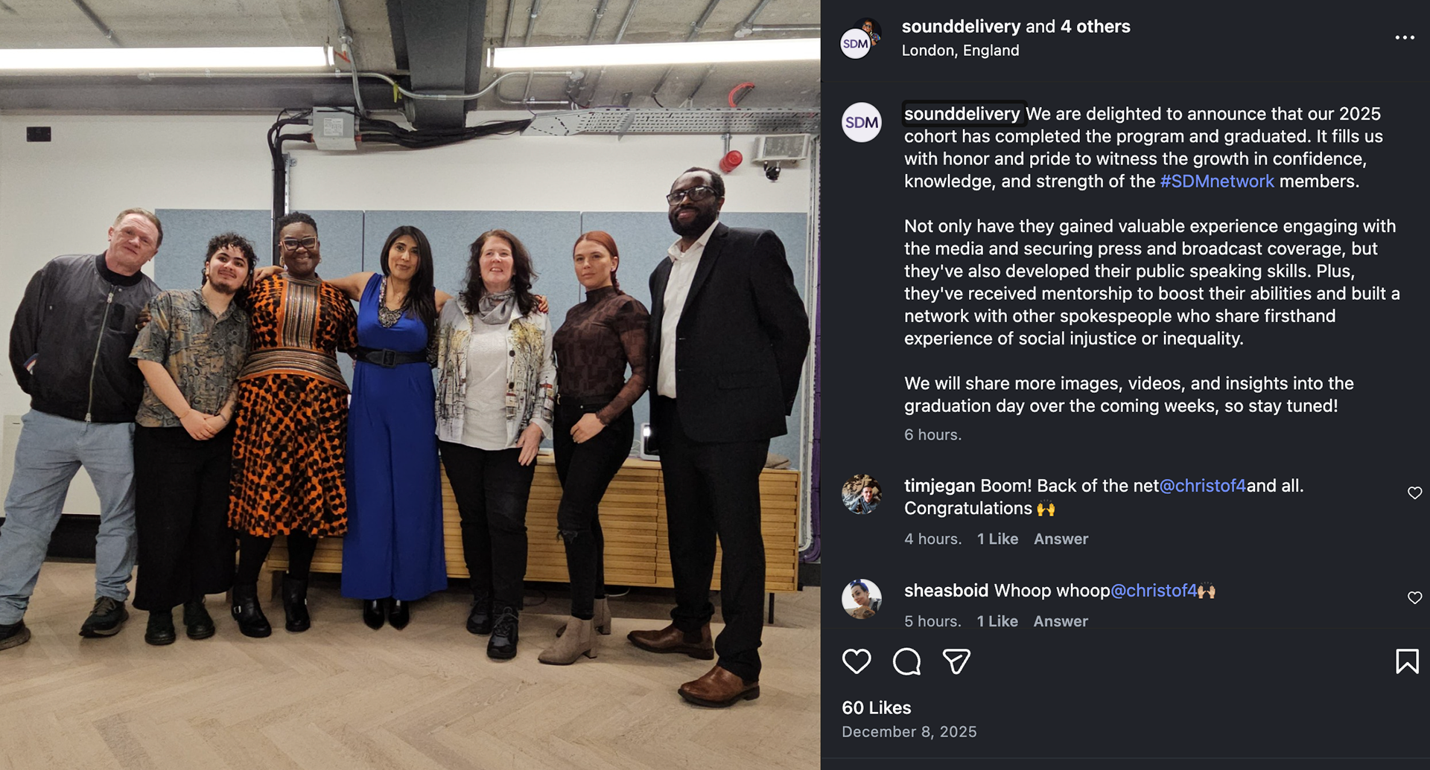Open the London, England location link

pos(960,51)
